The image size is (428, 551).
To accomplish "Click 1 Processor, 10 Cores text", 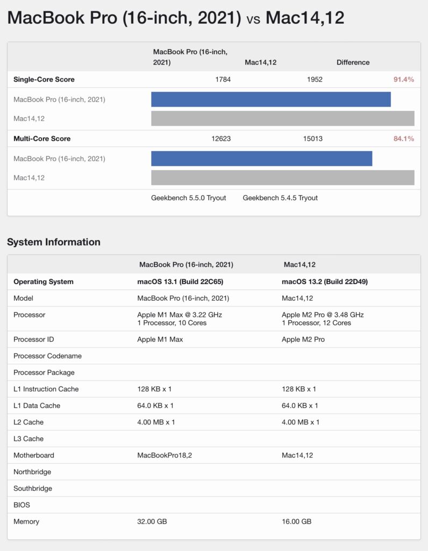I will pyautogui.click(x=172, y=323).
